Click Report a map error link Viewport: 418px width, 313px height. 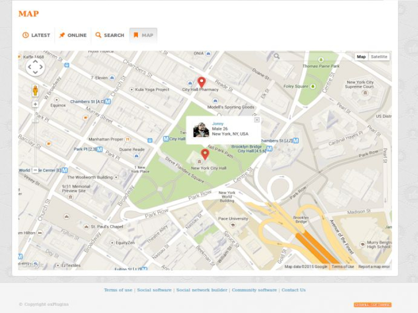coord(374,267)
